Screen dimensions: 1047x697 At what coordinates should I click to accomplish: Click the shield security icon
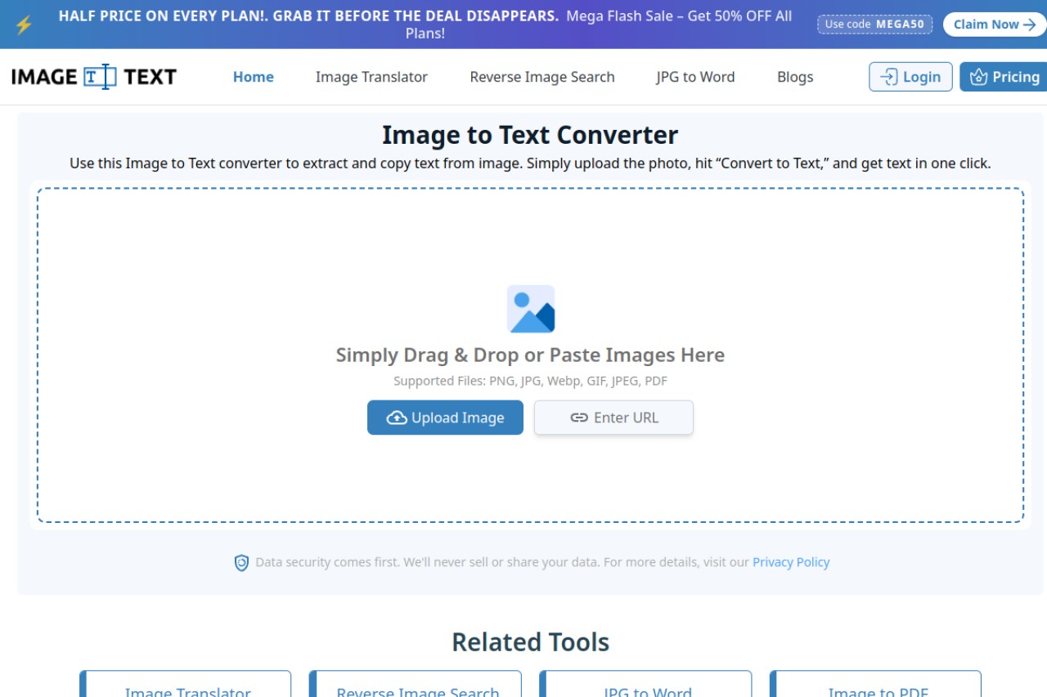click(x=241, y=562)
